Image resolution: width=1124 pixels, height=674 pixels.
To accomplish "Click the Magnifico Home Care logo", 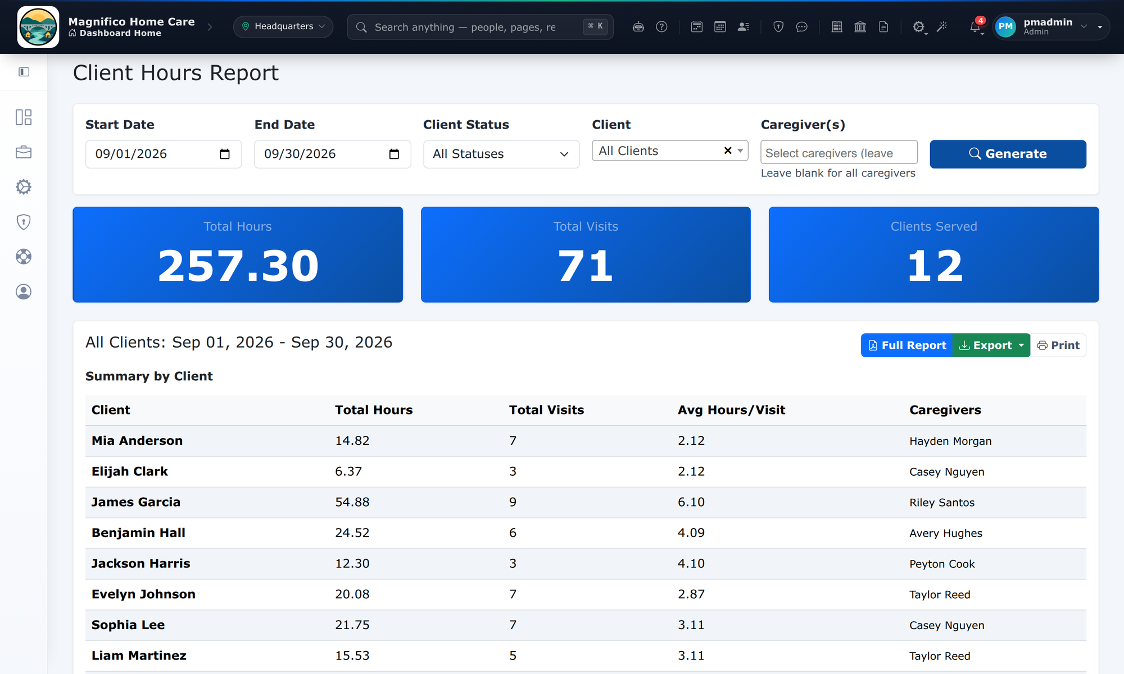I will (x=38, y=27).
